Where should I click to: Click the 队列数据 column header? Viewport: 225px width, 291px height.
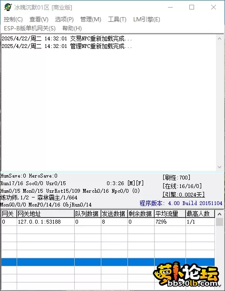tap(88, 214)
